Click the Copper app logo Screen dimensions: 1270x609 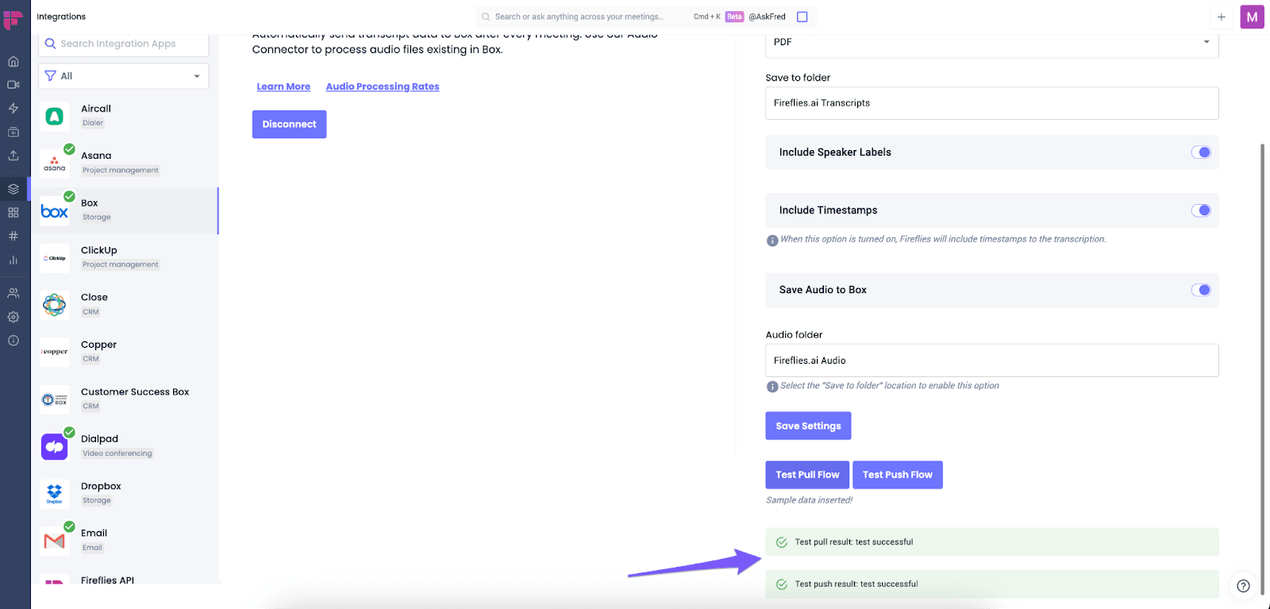[54, 352]
